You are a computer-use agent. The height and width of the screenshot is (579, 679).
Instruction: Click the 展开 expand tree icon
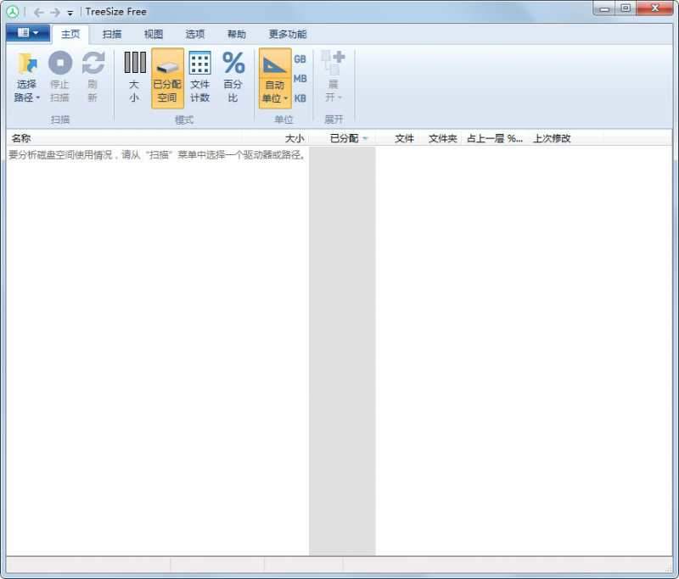coord(333,64)
